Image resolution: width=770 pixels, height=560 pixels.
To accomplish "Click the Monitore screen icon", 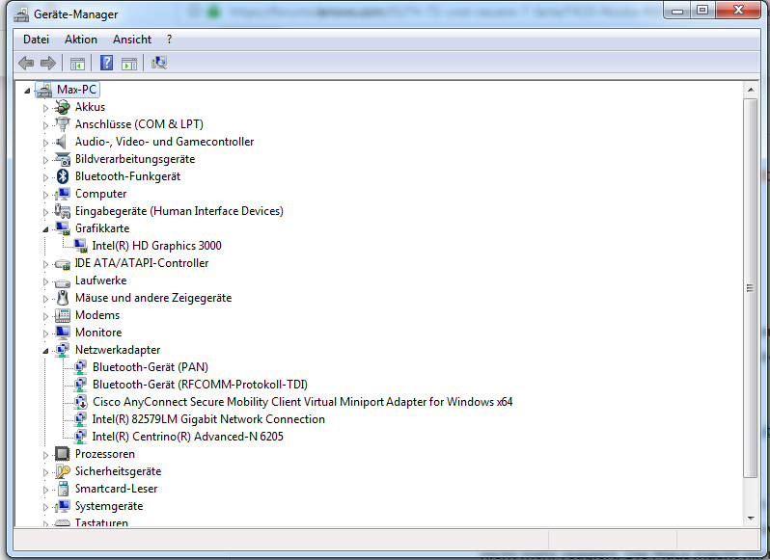I will pyautogui.click(x=63, y=333).
